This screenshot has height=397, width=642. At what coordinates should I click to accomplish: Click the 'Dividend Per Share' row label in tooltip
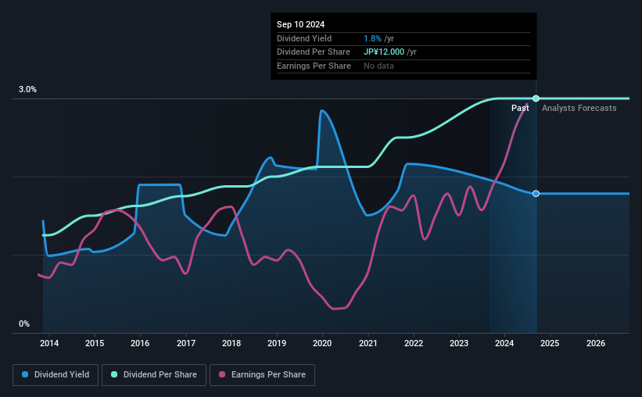pos(314,52)
